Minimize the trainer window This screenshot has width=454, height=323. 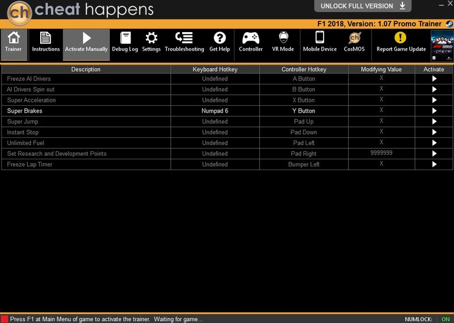coord(441,5)
